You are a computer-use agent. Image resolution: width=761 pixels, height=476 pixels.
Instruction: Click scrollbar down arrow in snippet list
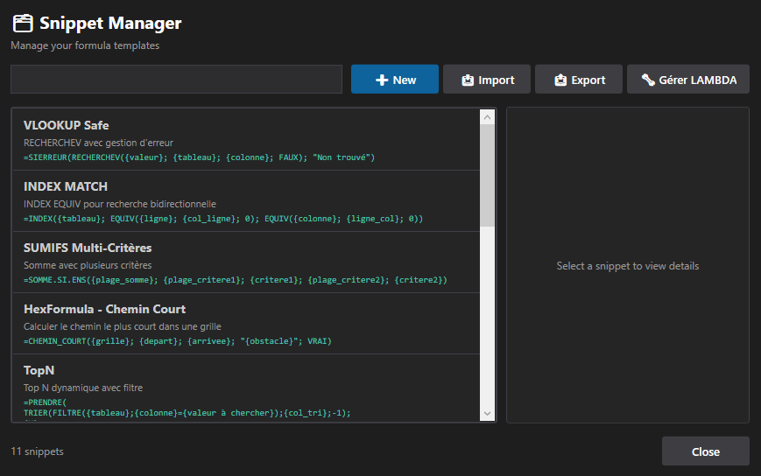(x=487, y=414)
